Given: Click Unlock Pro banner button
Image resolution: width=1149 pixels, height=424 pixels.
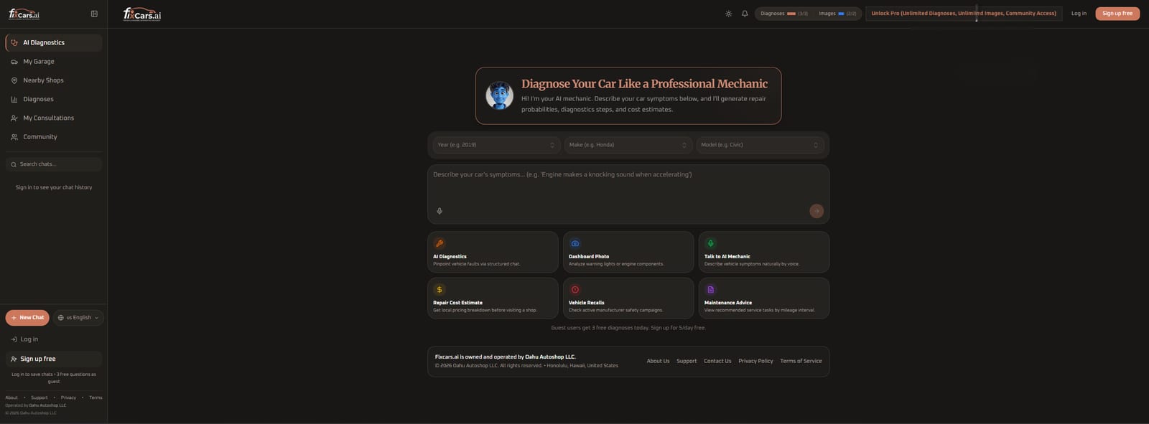Looking at the screenshot, I should 964,14.
